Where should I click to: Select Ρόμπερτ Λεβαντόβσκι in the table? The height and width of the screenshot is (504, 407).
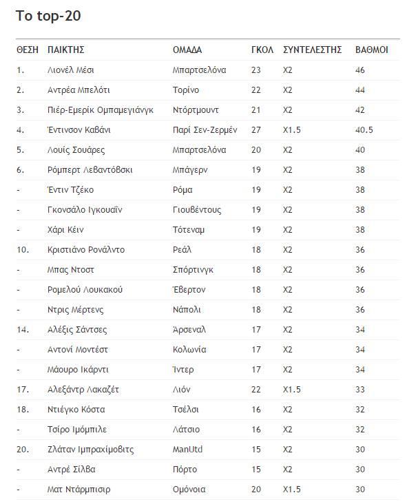90,169
